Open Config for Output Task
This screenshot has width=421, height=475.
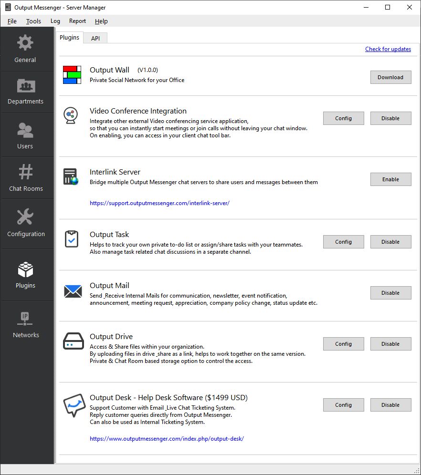coord(343,242)
